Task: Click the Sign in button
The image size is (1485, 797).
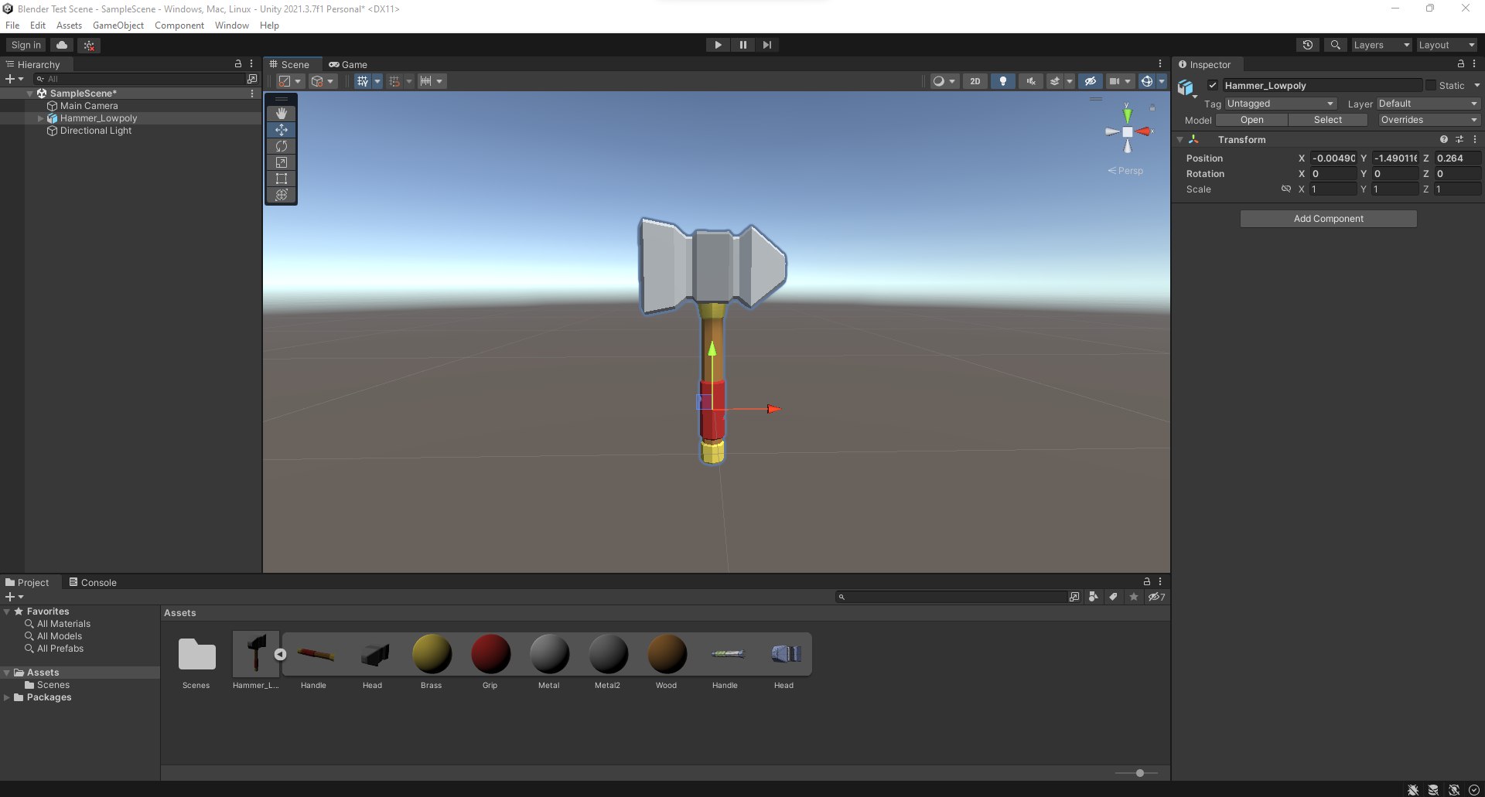Action: 26,45
